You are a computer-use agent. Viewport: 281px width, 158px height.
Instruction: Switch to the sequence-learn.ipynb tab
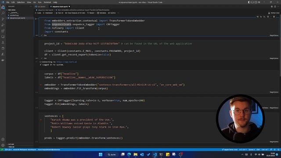[60, 7]
